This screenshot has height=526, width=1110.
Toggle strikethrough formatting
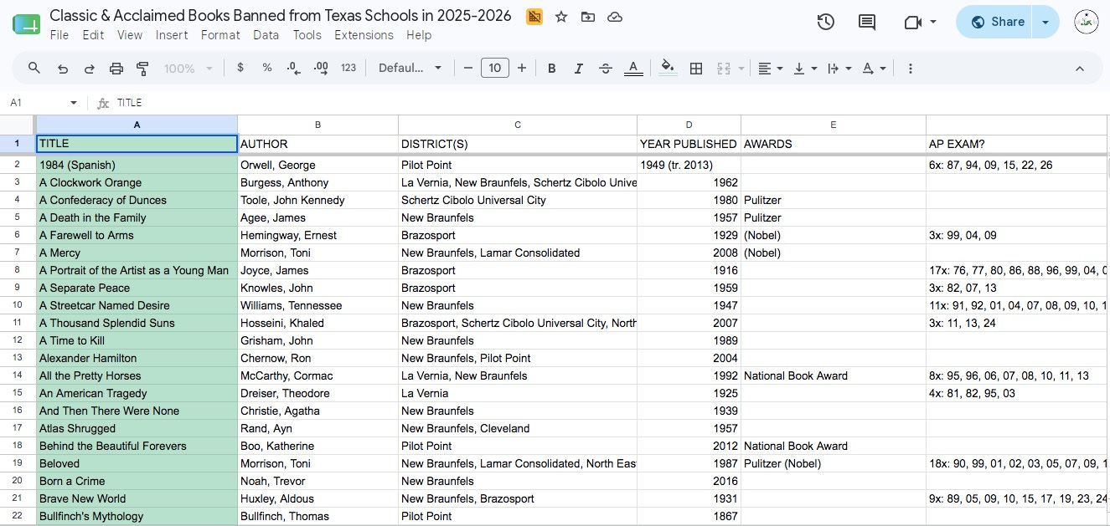606,69
